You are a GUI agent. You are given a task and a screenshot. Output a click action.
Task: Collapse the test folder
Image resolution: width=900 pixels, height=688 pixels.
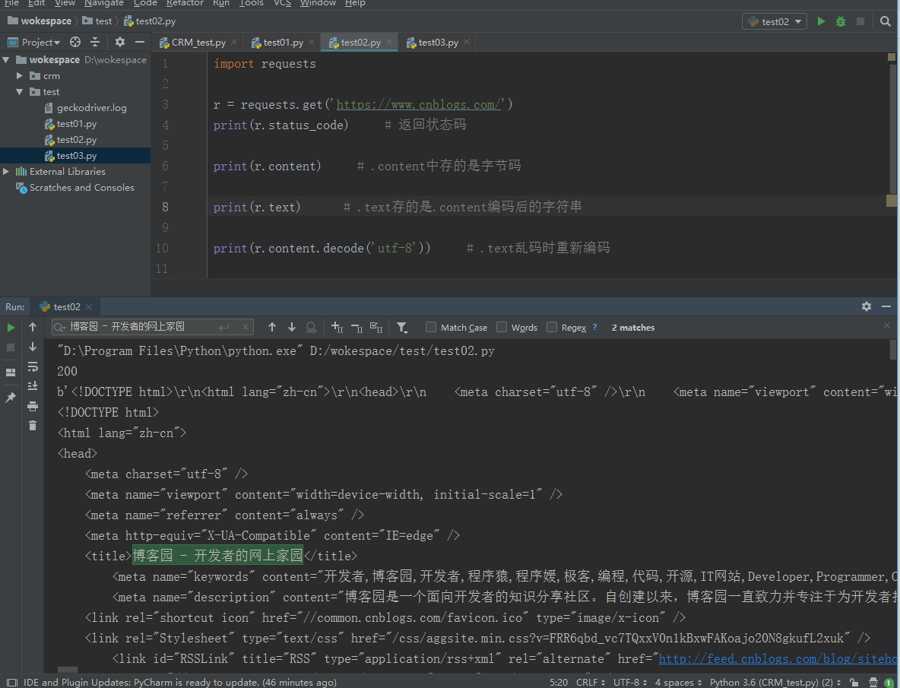[x=20, y=92]
